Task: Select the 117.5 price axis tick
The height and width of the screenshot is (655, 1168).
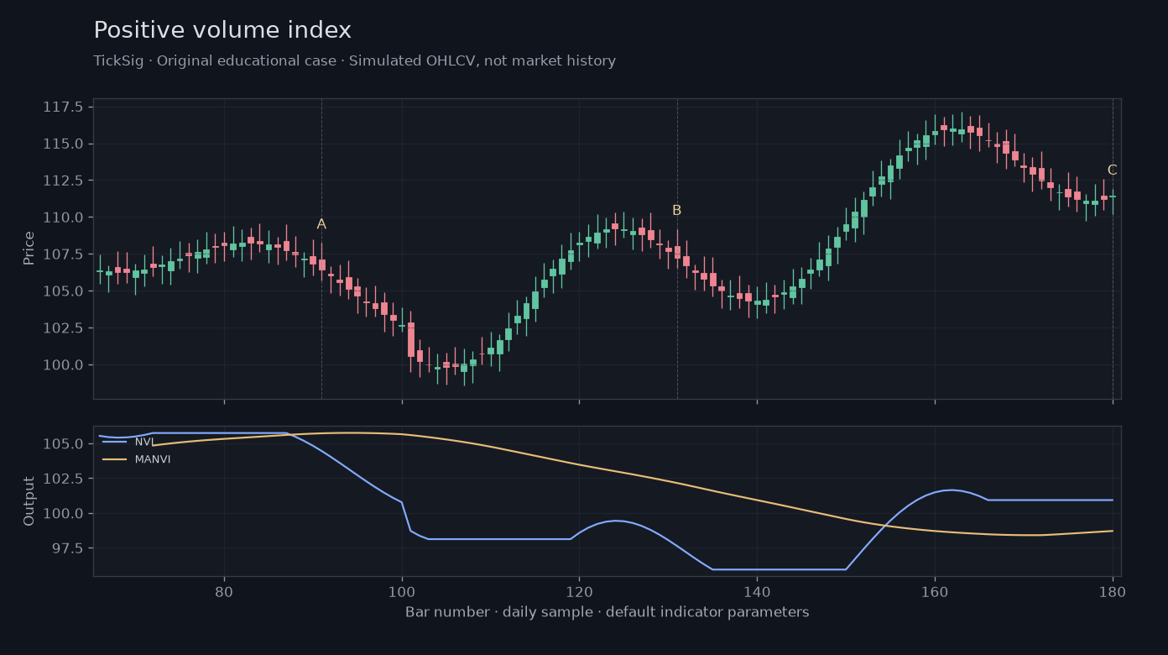Action: coord(63,107)
